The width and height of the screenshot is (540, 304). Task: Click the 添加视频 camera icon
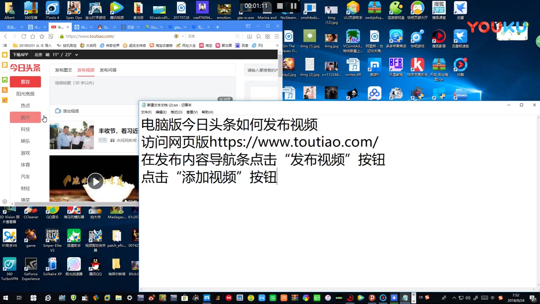point(58,111)
